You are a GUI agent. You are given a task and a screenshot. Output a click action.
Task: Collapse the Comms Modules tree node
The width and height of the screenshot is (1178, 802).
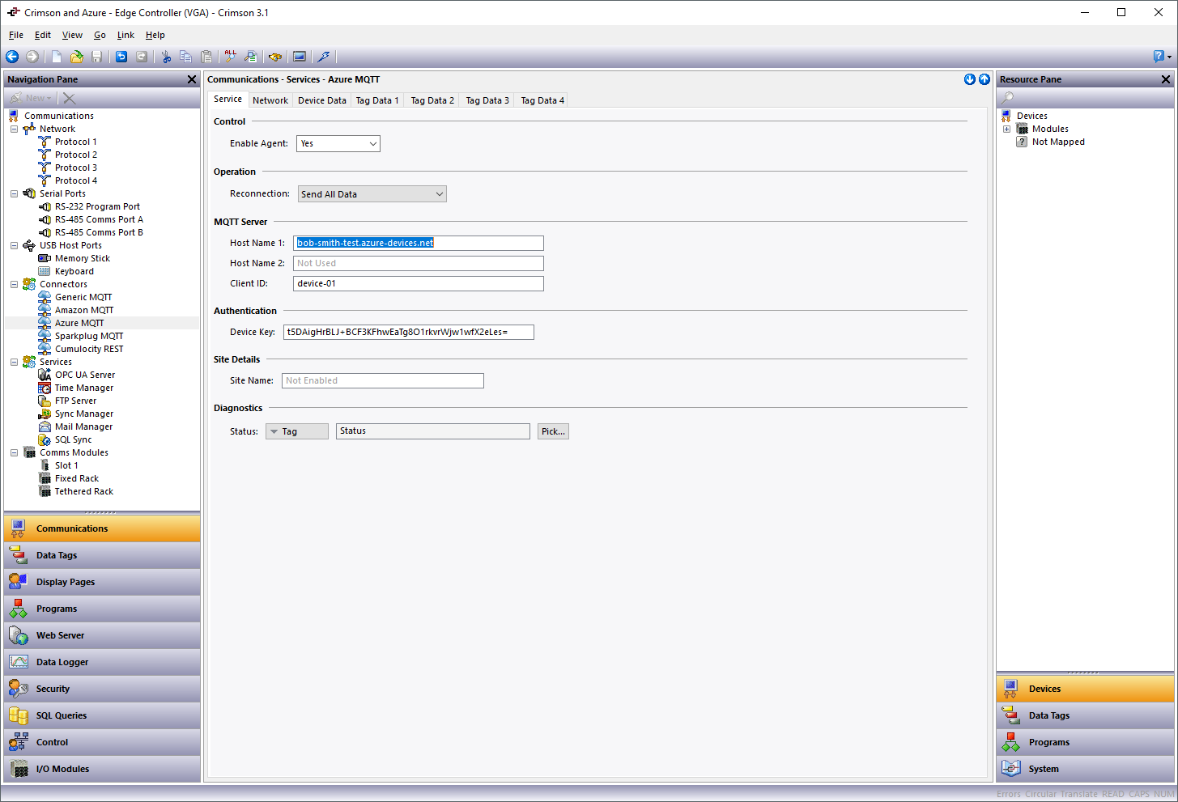point(14,452)
